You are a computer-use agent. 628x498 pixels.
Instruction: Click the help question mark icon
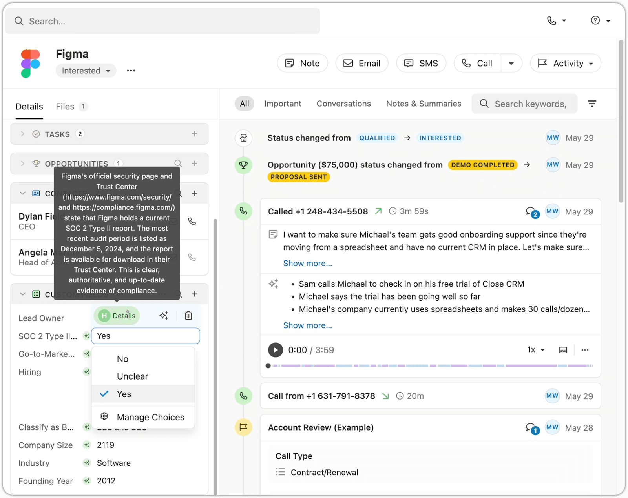tap(595, 20)
